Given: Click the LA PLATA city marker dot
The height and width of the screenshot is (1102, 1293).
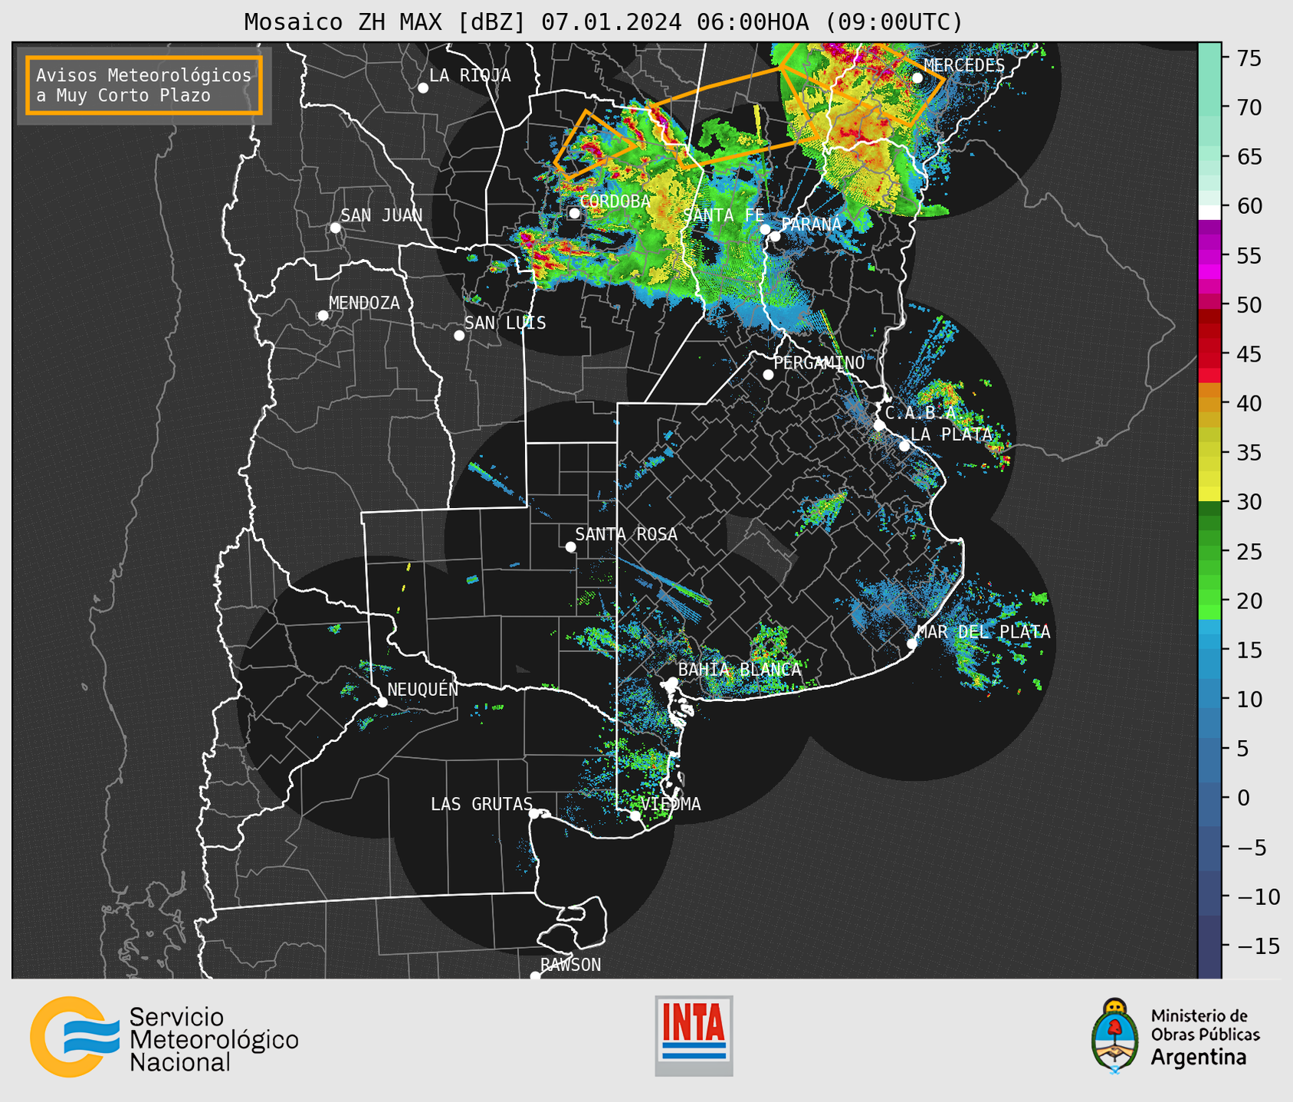Looking at the screenshot, I should coord(904,446).
